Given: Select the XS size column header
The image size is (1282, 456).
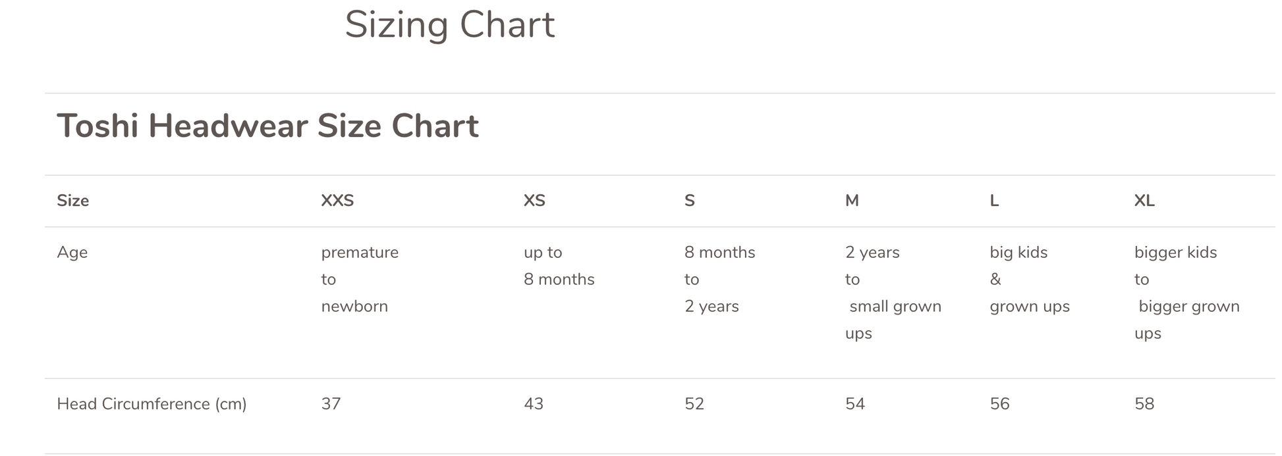Looking at the screenshot, I should 534,201.
